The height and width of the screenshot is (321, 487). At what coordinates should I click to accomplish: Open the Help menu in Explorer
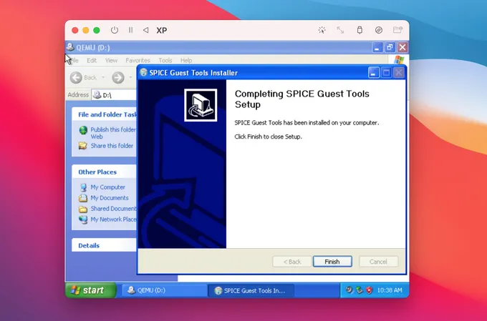coord(186,60)
